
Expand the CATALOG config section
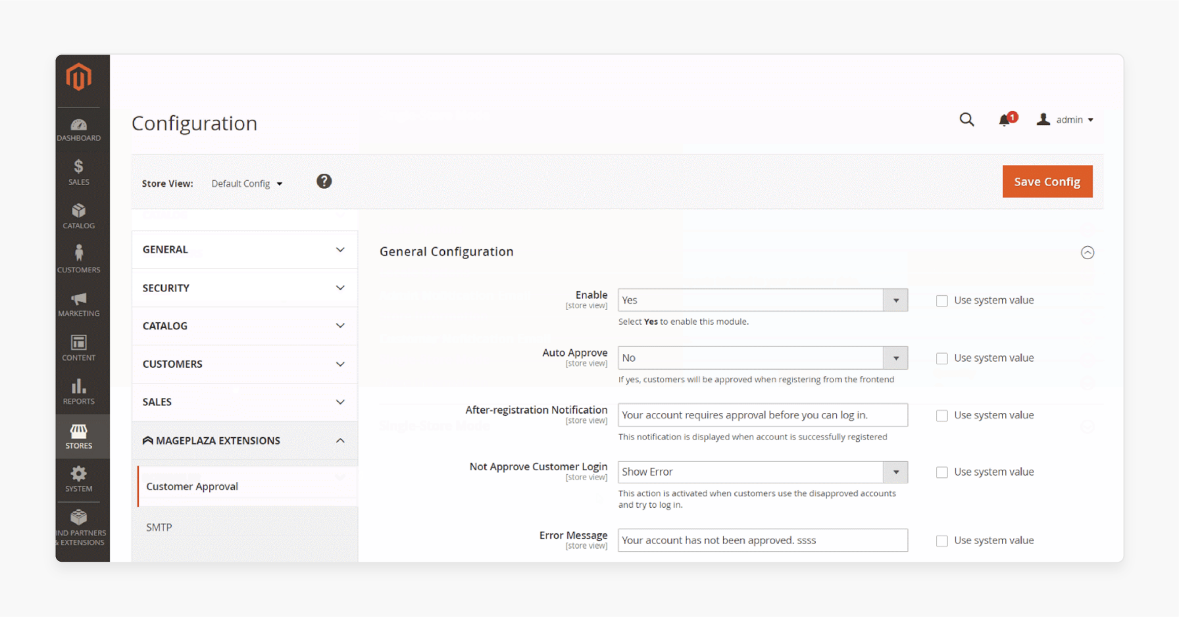click(245, 326)
